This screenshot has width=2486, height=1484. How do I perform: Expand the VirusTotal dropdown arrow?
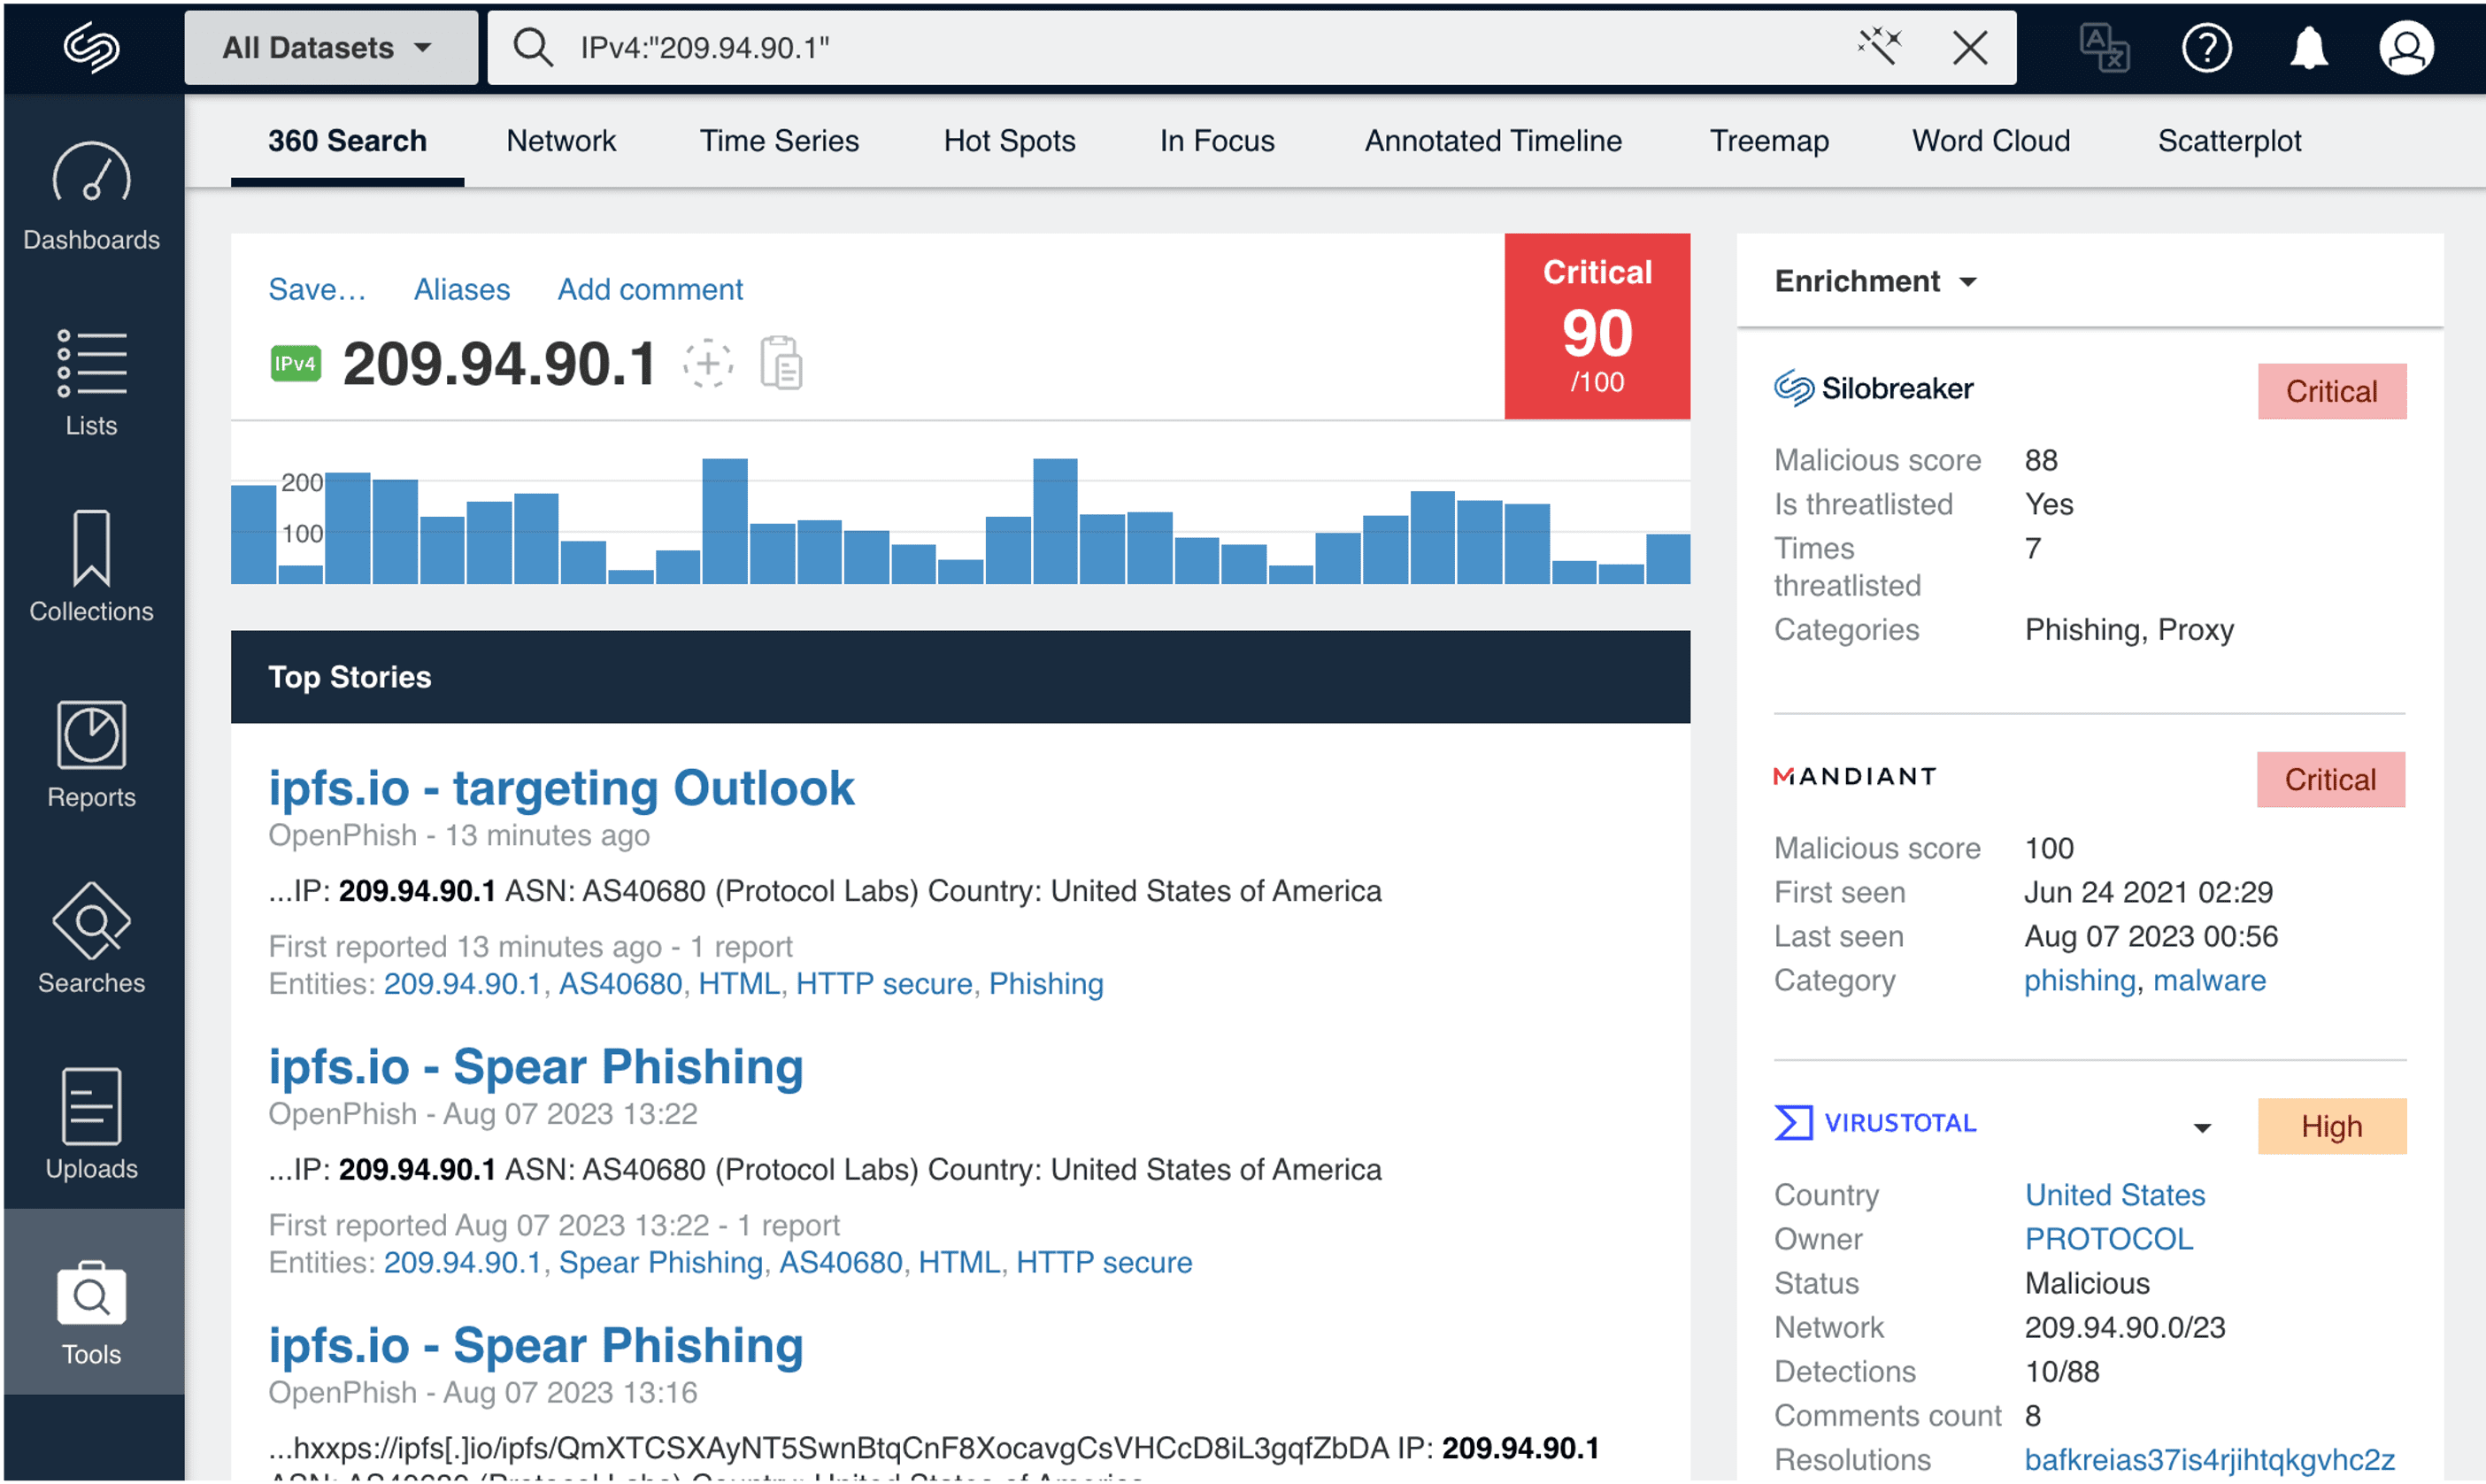(2202, 1127)
